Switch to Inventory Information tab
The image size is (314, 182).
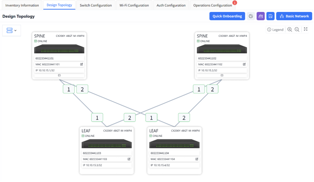[22, 6]
